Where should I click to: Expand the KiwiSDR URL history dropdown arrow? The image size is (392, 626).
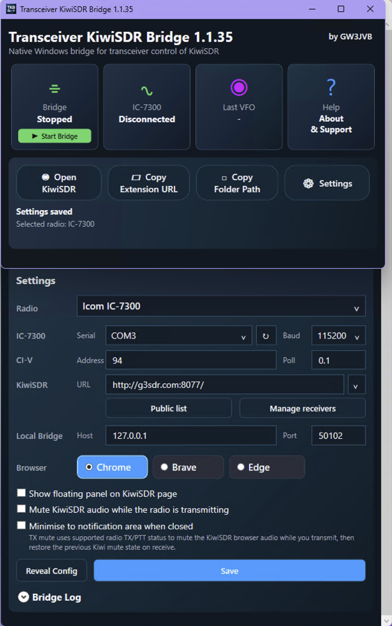click(356, 385)
